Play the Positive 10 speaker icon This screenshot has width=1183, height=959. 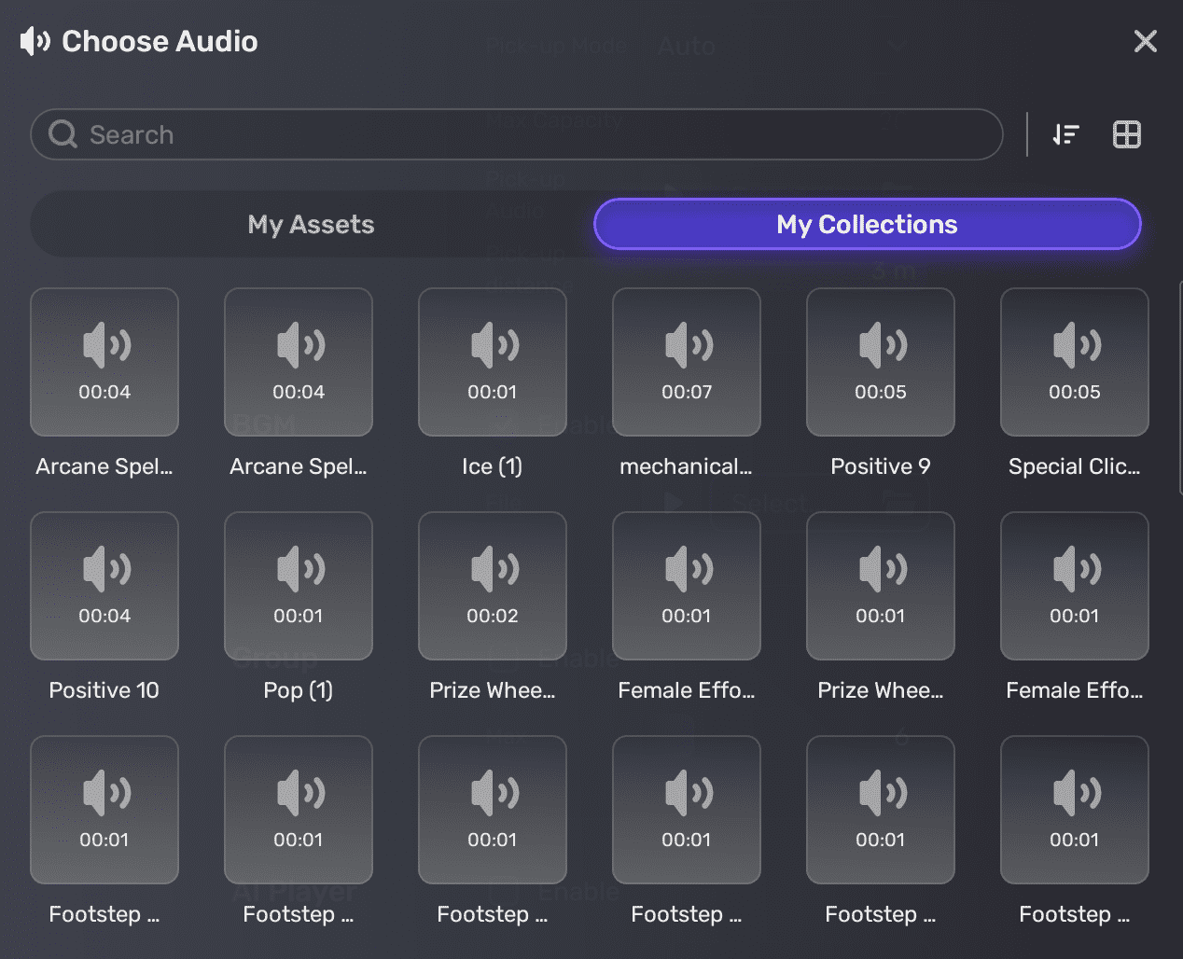[x=104, y=569]
